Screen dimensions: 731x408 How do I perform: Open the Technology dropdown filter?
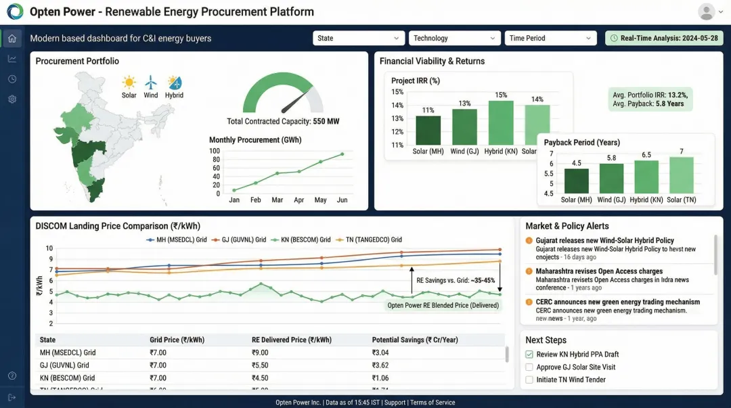454,38
